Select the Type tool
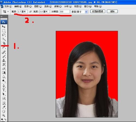Image resolution: width=136 pixels, height=122 pixels. tap(4, 90)
